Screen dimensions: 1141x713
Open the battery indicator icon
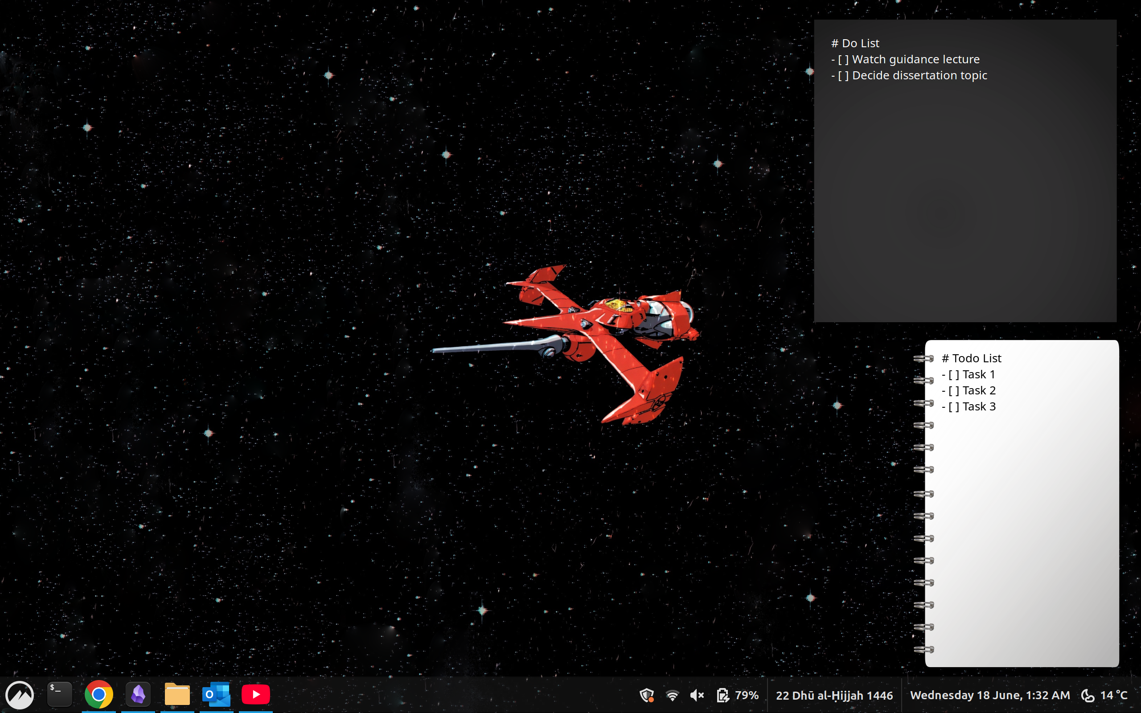click(722, 695)
